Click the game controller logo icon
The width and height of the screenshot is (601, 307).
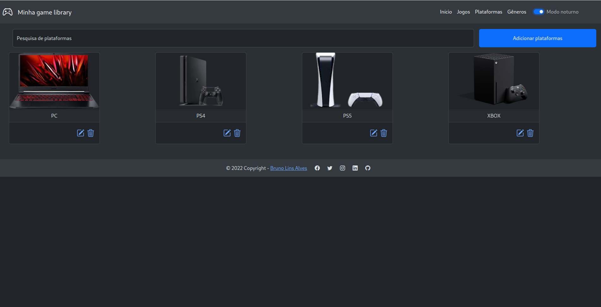coord(8,12)
